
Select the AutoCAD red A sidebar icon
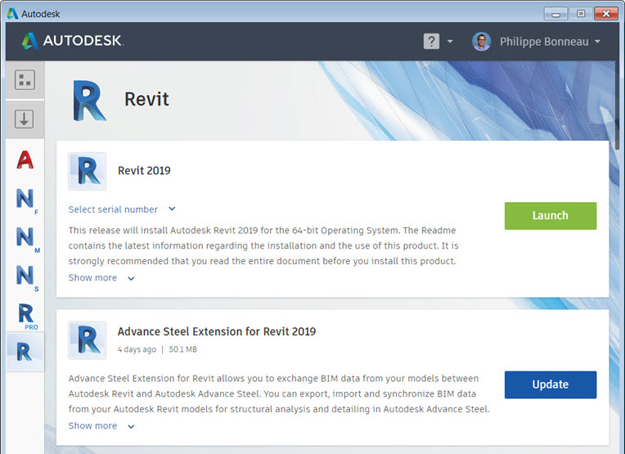(x=25, y=160)
